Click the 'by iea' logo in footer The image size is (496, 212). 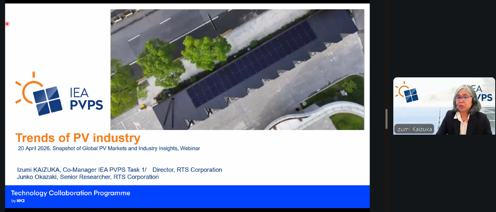(18, 201)
